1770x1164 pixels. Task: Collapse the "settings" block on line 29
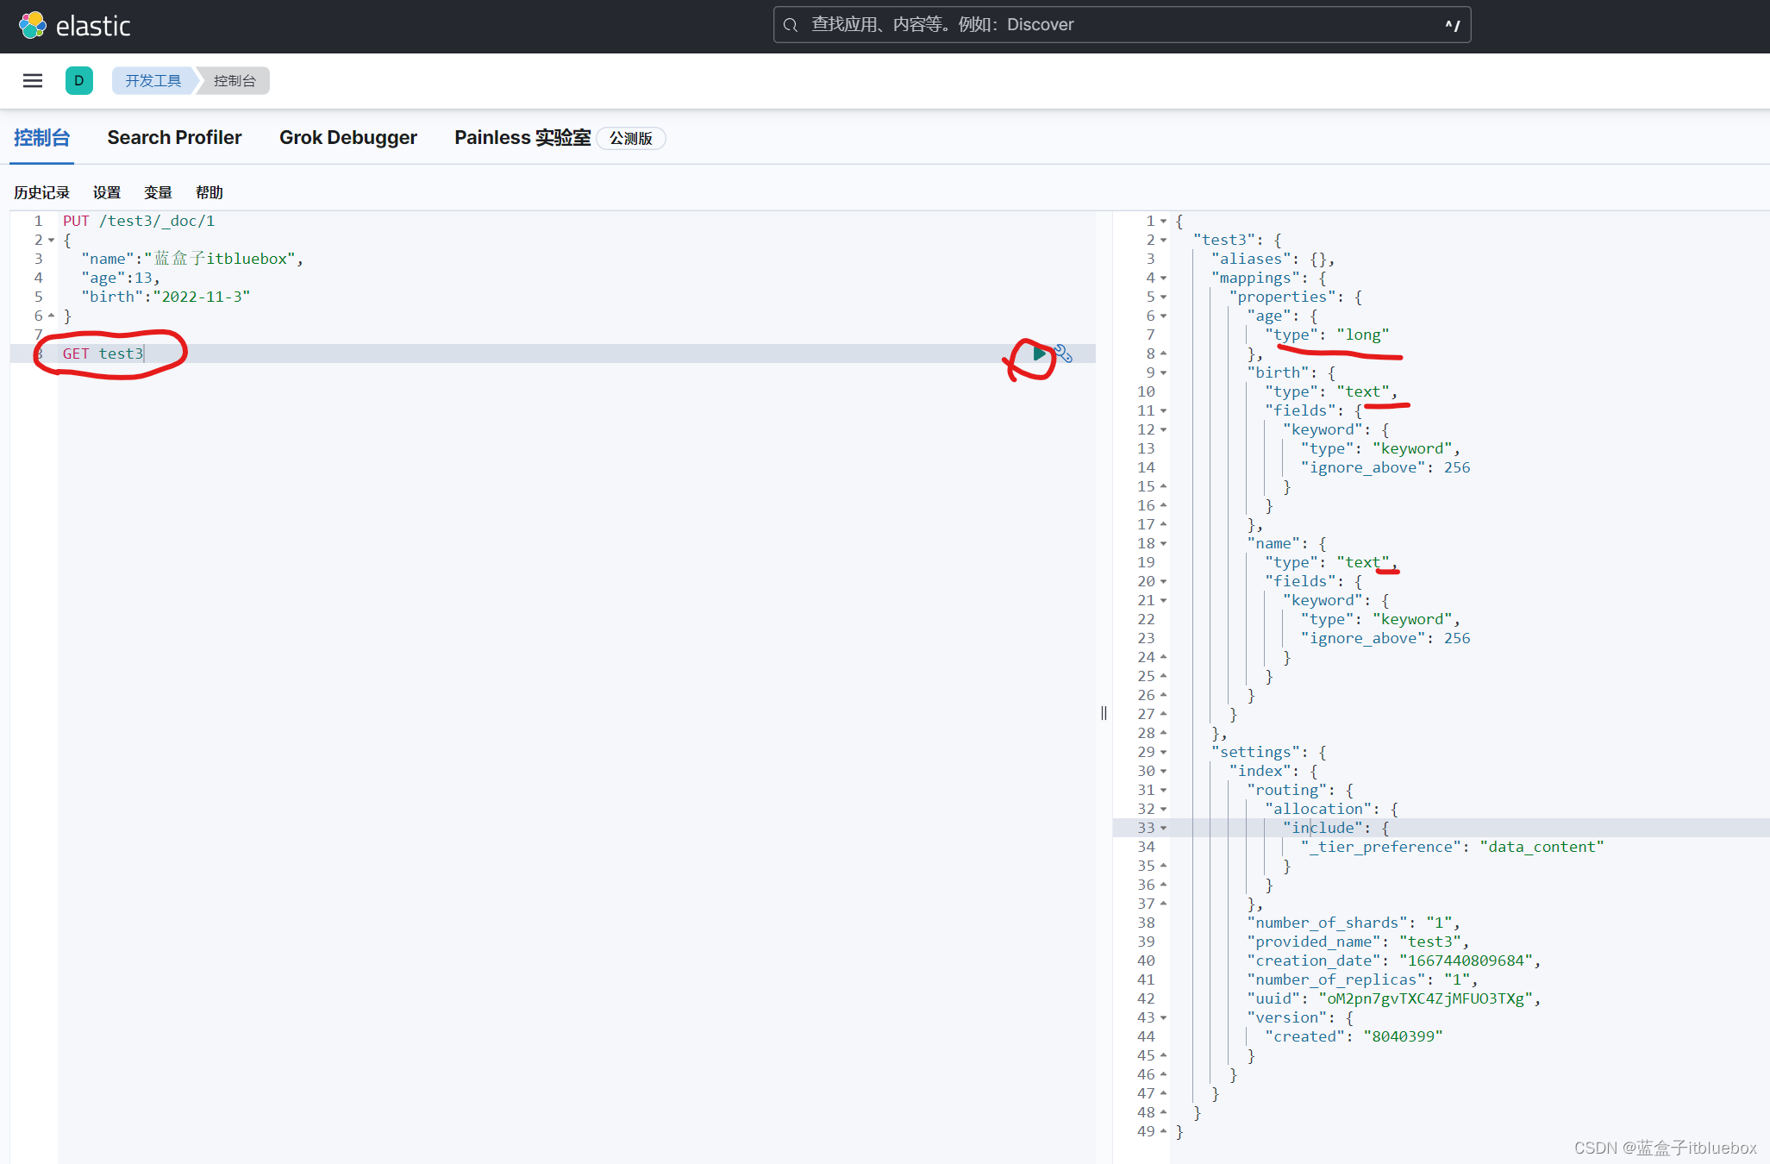tap(1163, 753)
